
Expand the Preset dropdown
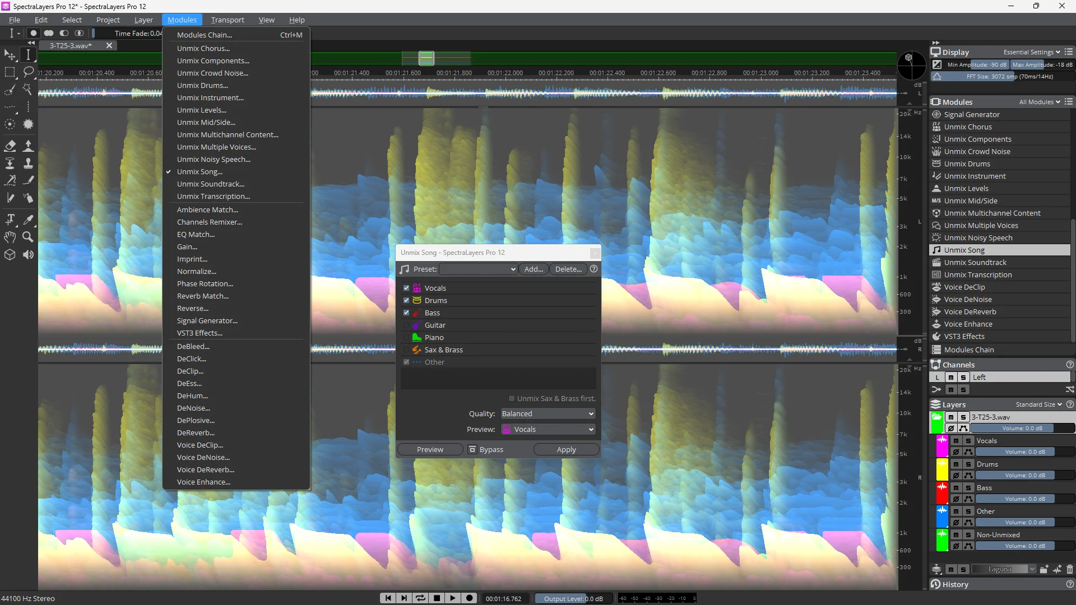[478, 269]
